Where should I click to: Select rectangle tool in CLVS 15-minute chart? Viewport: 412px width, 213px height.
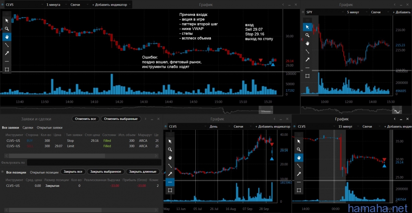tap(299, 190)
